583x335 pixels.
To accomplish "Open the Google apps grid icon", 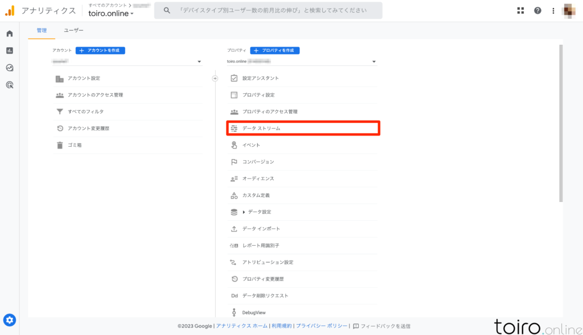I will pyautogui.click(x=520, y=10).
